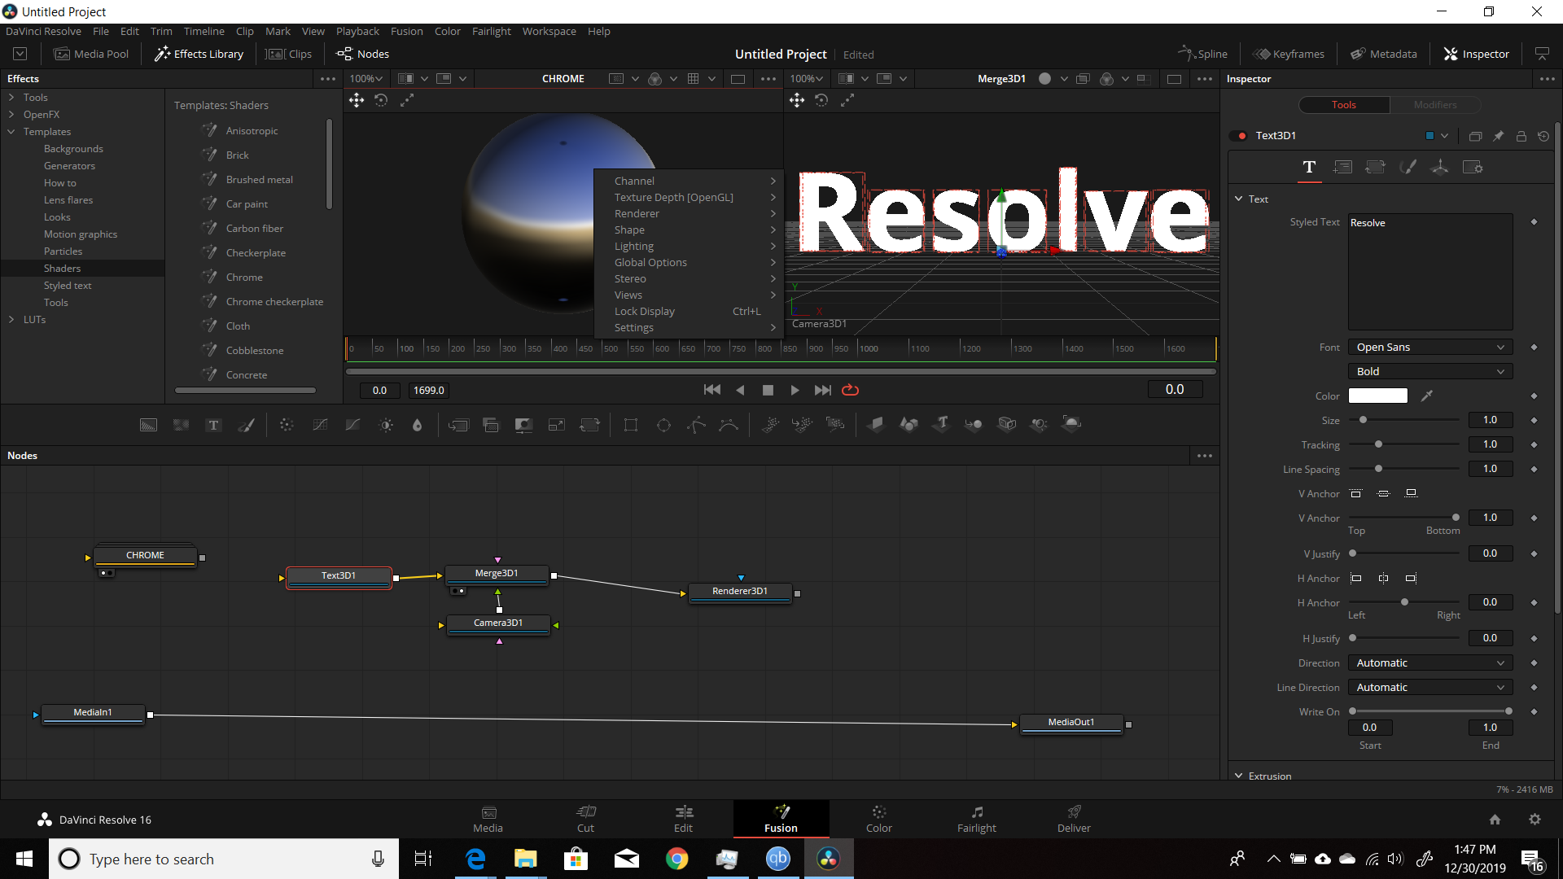Screen dimensions: 1563x879
Task: Toggle keyframe for Styled Text
Action: [1534, 222]
